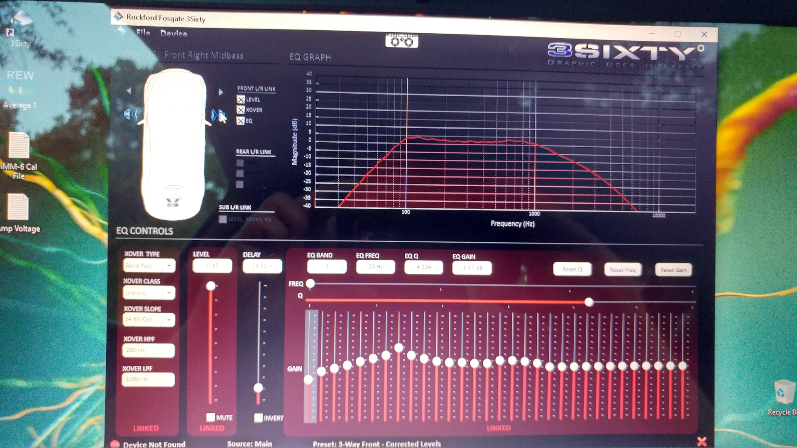
Task: Enable the INVERT checkbox
Action: pyautogui.click(x=258, y=418)
